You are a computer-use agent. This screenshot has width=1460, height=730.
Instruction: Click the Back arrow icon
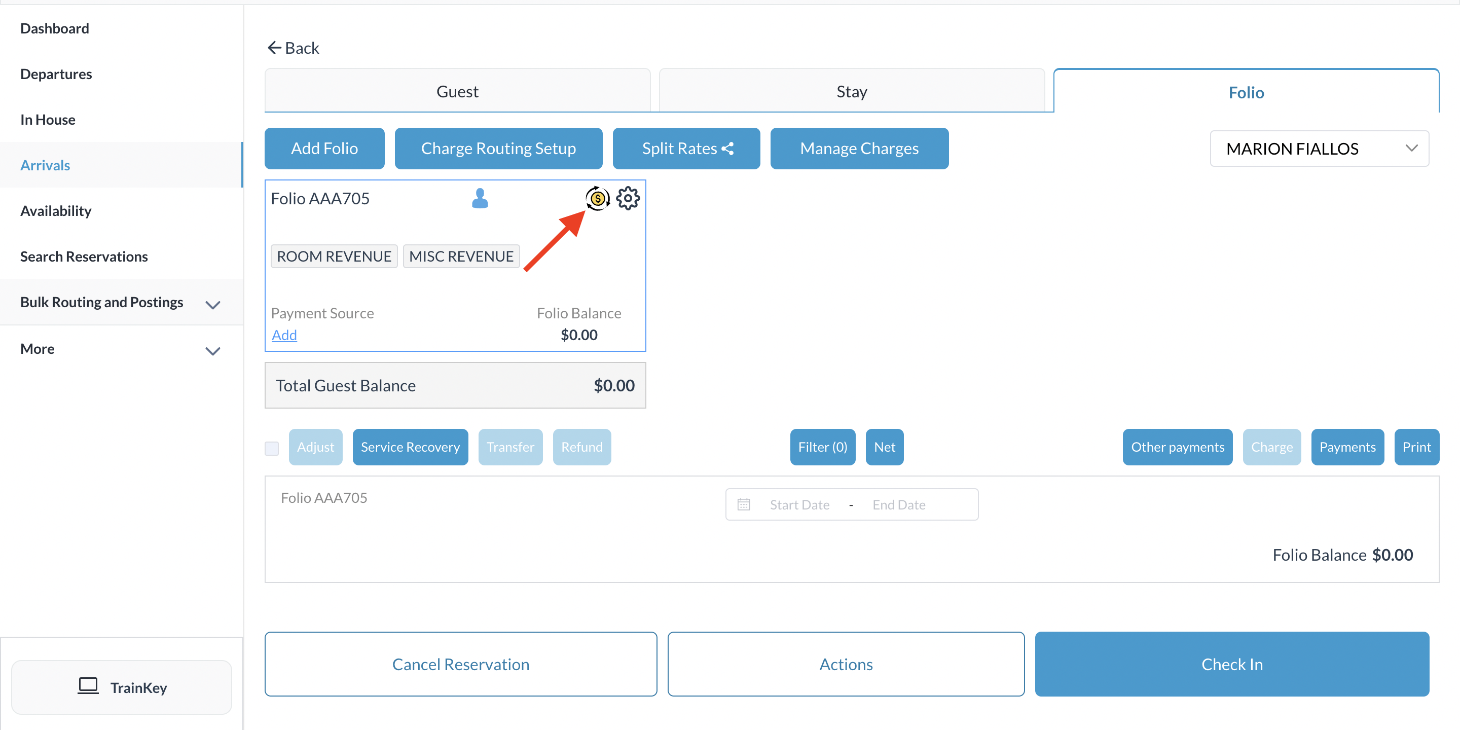click(274, 48)
